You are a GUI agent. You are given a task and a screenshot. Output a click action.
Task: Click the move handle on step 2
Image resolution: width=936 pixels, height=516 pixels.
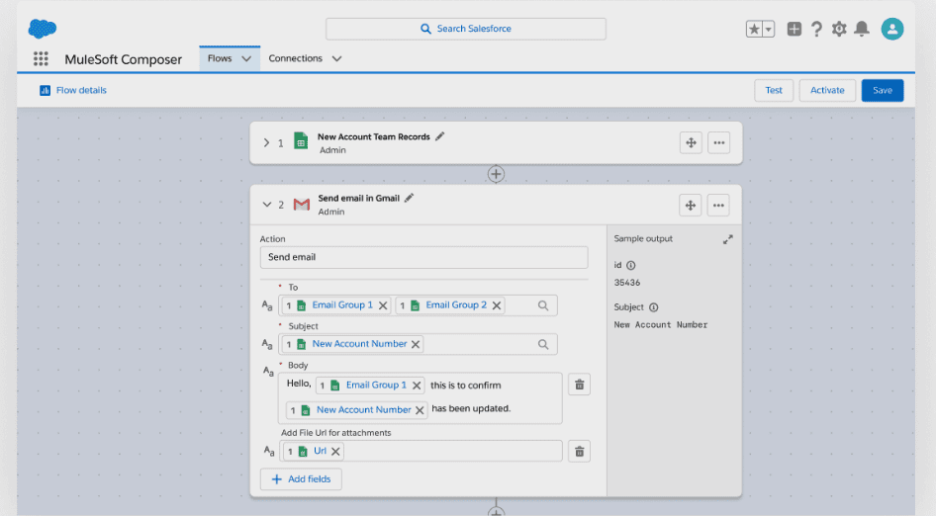click(x=690, y=206)
